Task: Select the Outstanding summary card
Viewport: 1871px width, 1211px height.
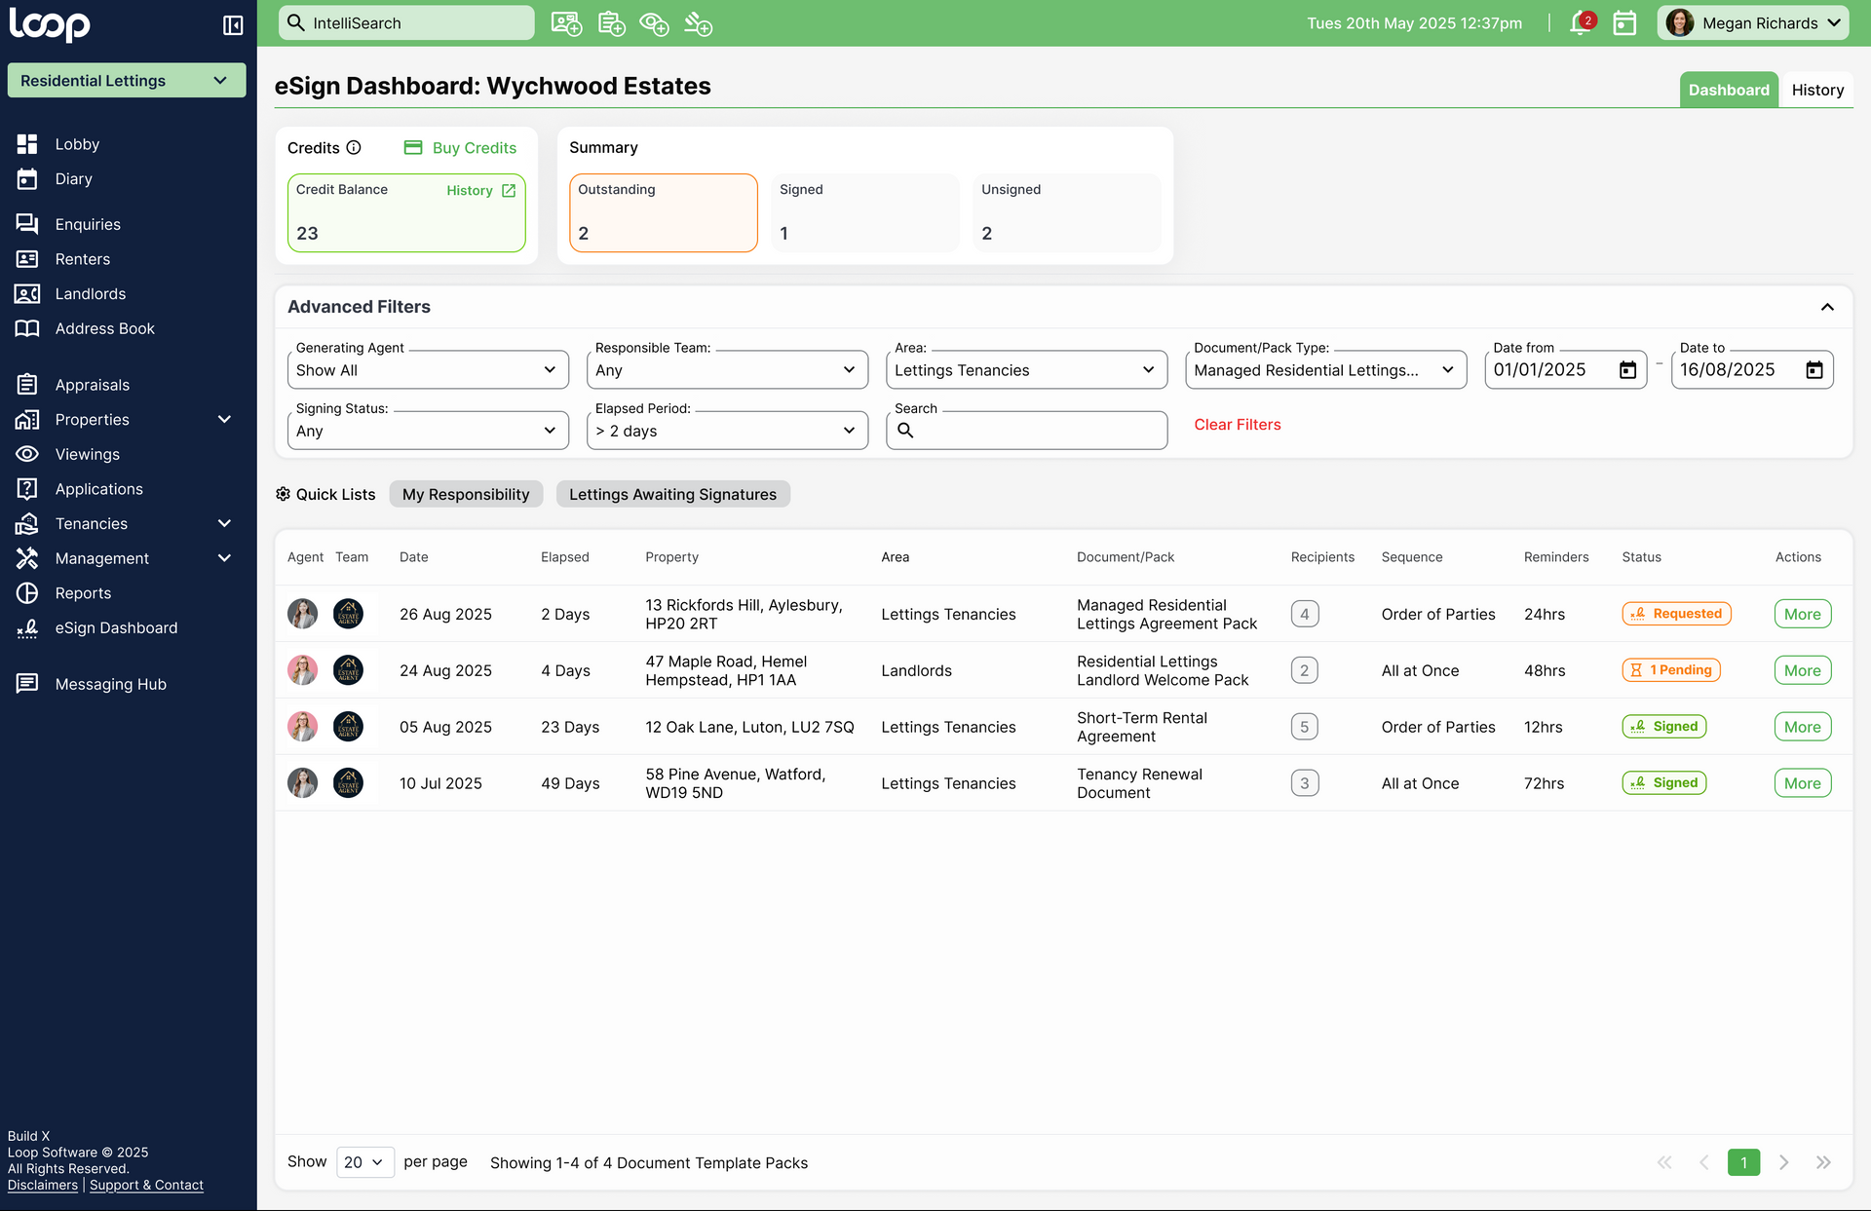Action: click(663, 213)
